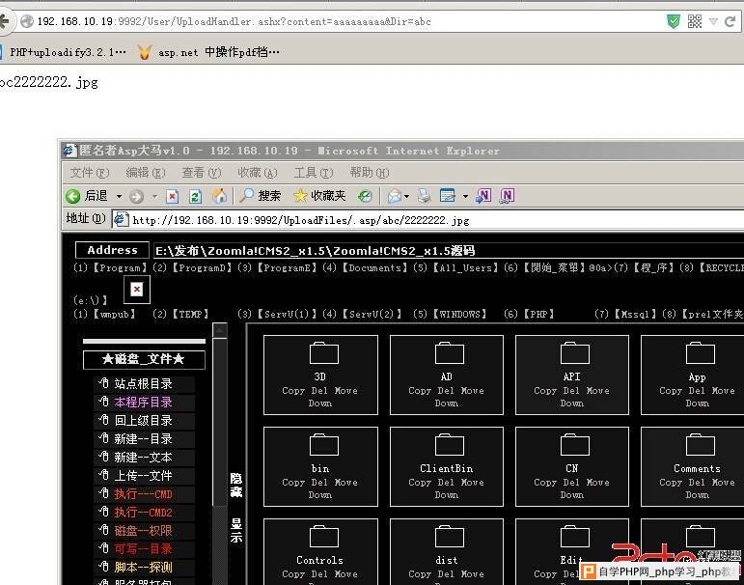Click the IE Stop icon
744x585 pixels.
pos(172,196)
